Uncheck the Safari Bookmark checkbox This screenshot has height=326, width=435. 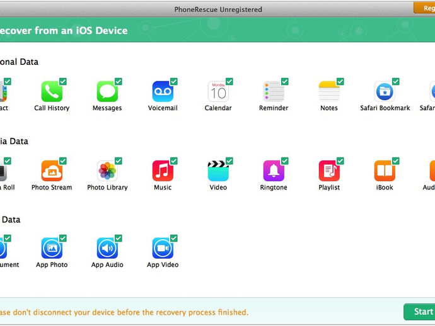coord(396,81)
